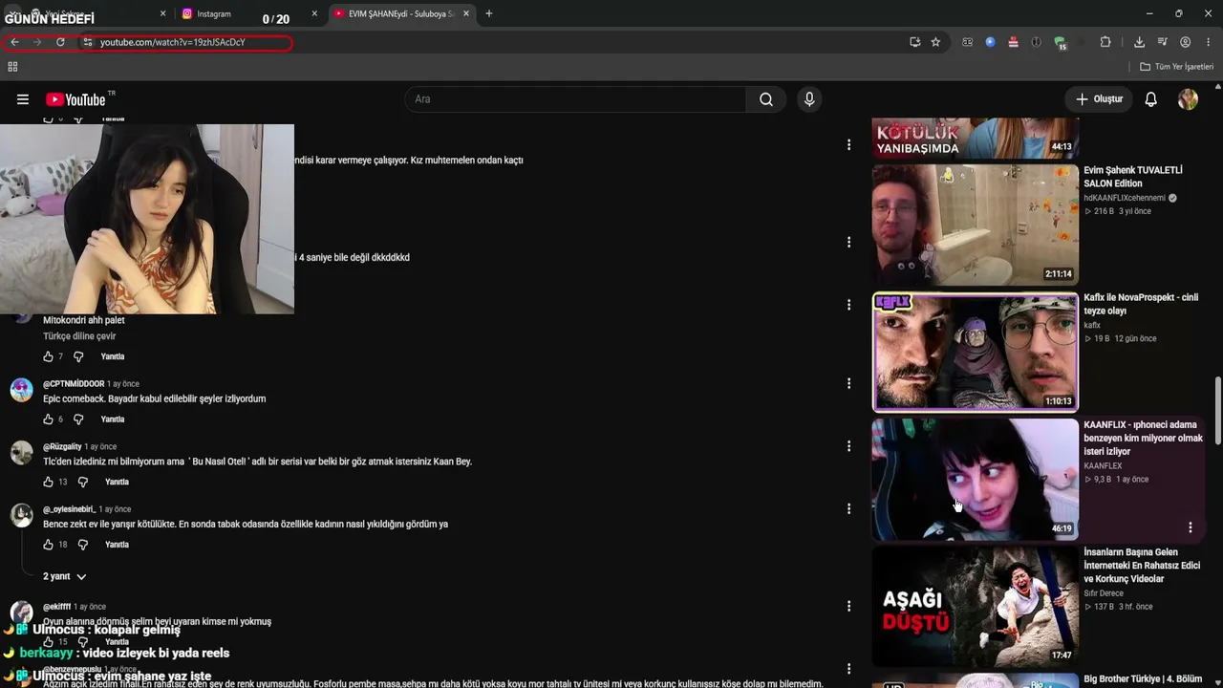Open Evim Şahenk TUVALETLİ SALON Edition thumbnail
The height and width of the screenshot is (688, 1223).
(976, 225)
